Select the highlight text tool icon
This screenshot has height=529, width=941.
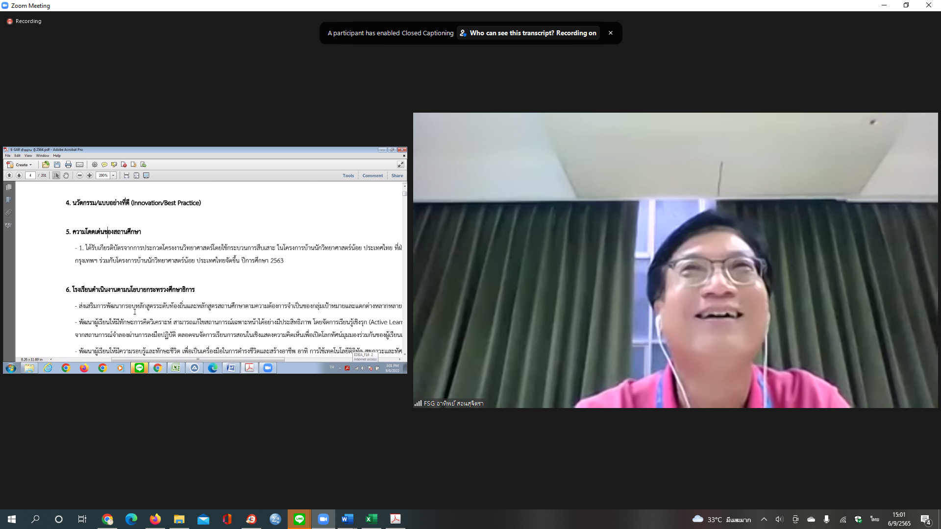click(114, 165)
